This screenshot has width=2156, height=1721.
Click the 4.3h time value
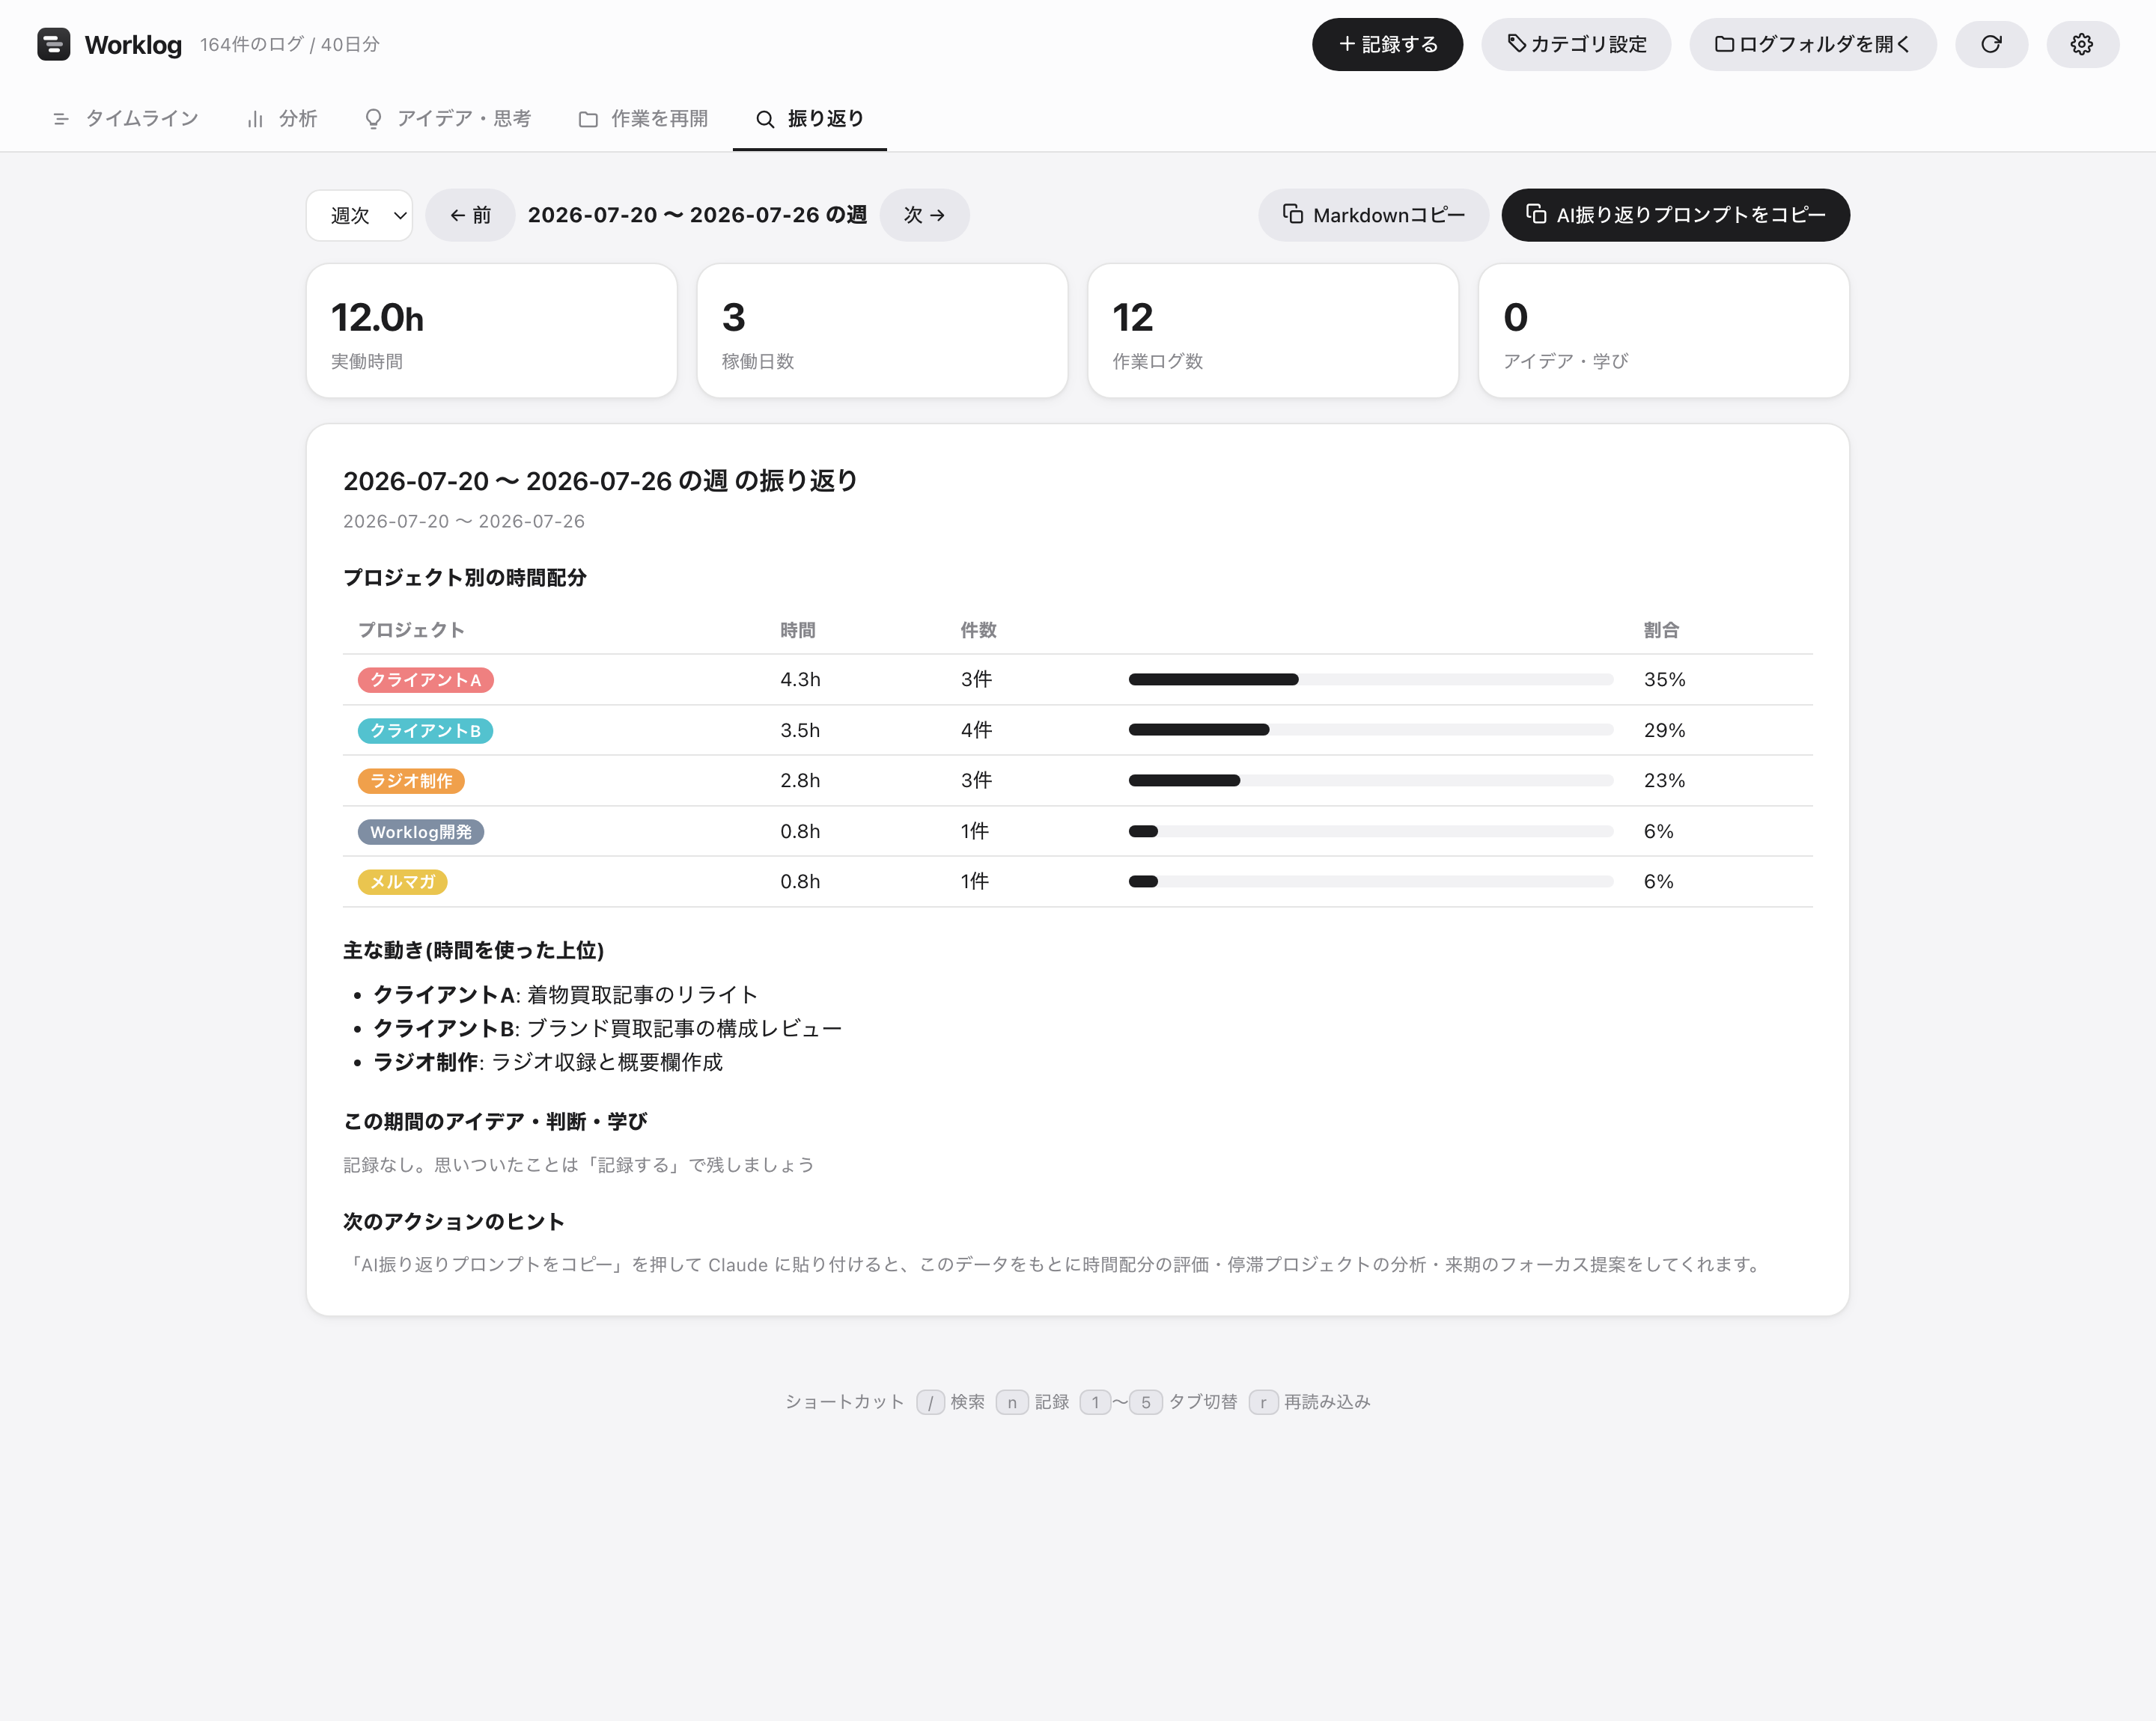pos(800,679)
